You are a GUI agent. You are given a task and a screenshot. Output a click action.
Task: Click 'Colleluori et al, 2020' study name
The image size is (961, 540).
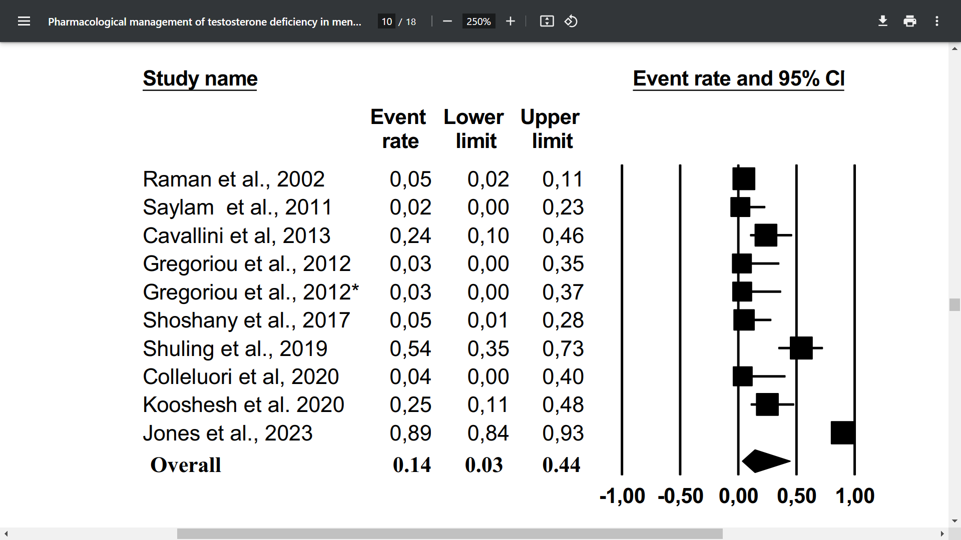click(x=241, y=376)
